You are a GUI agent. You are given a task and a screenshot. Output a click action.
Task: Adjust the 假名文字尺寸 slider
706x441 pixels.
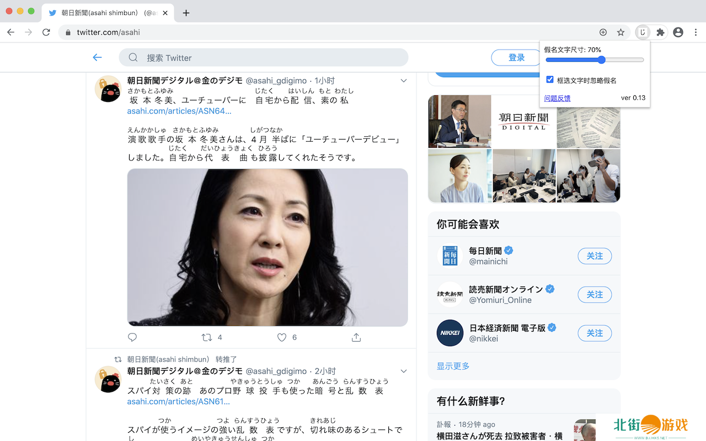(x=601, y=60)
